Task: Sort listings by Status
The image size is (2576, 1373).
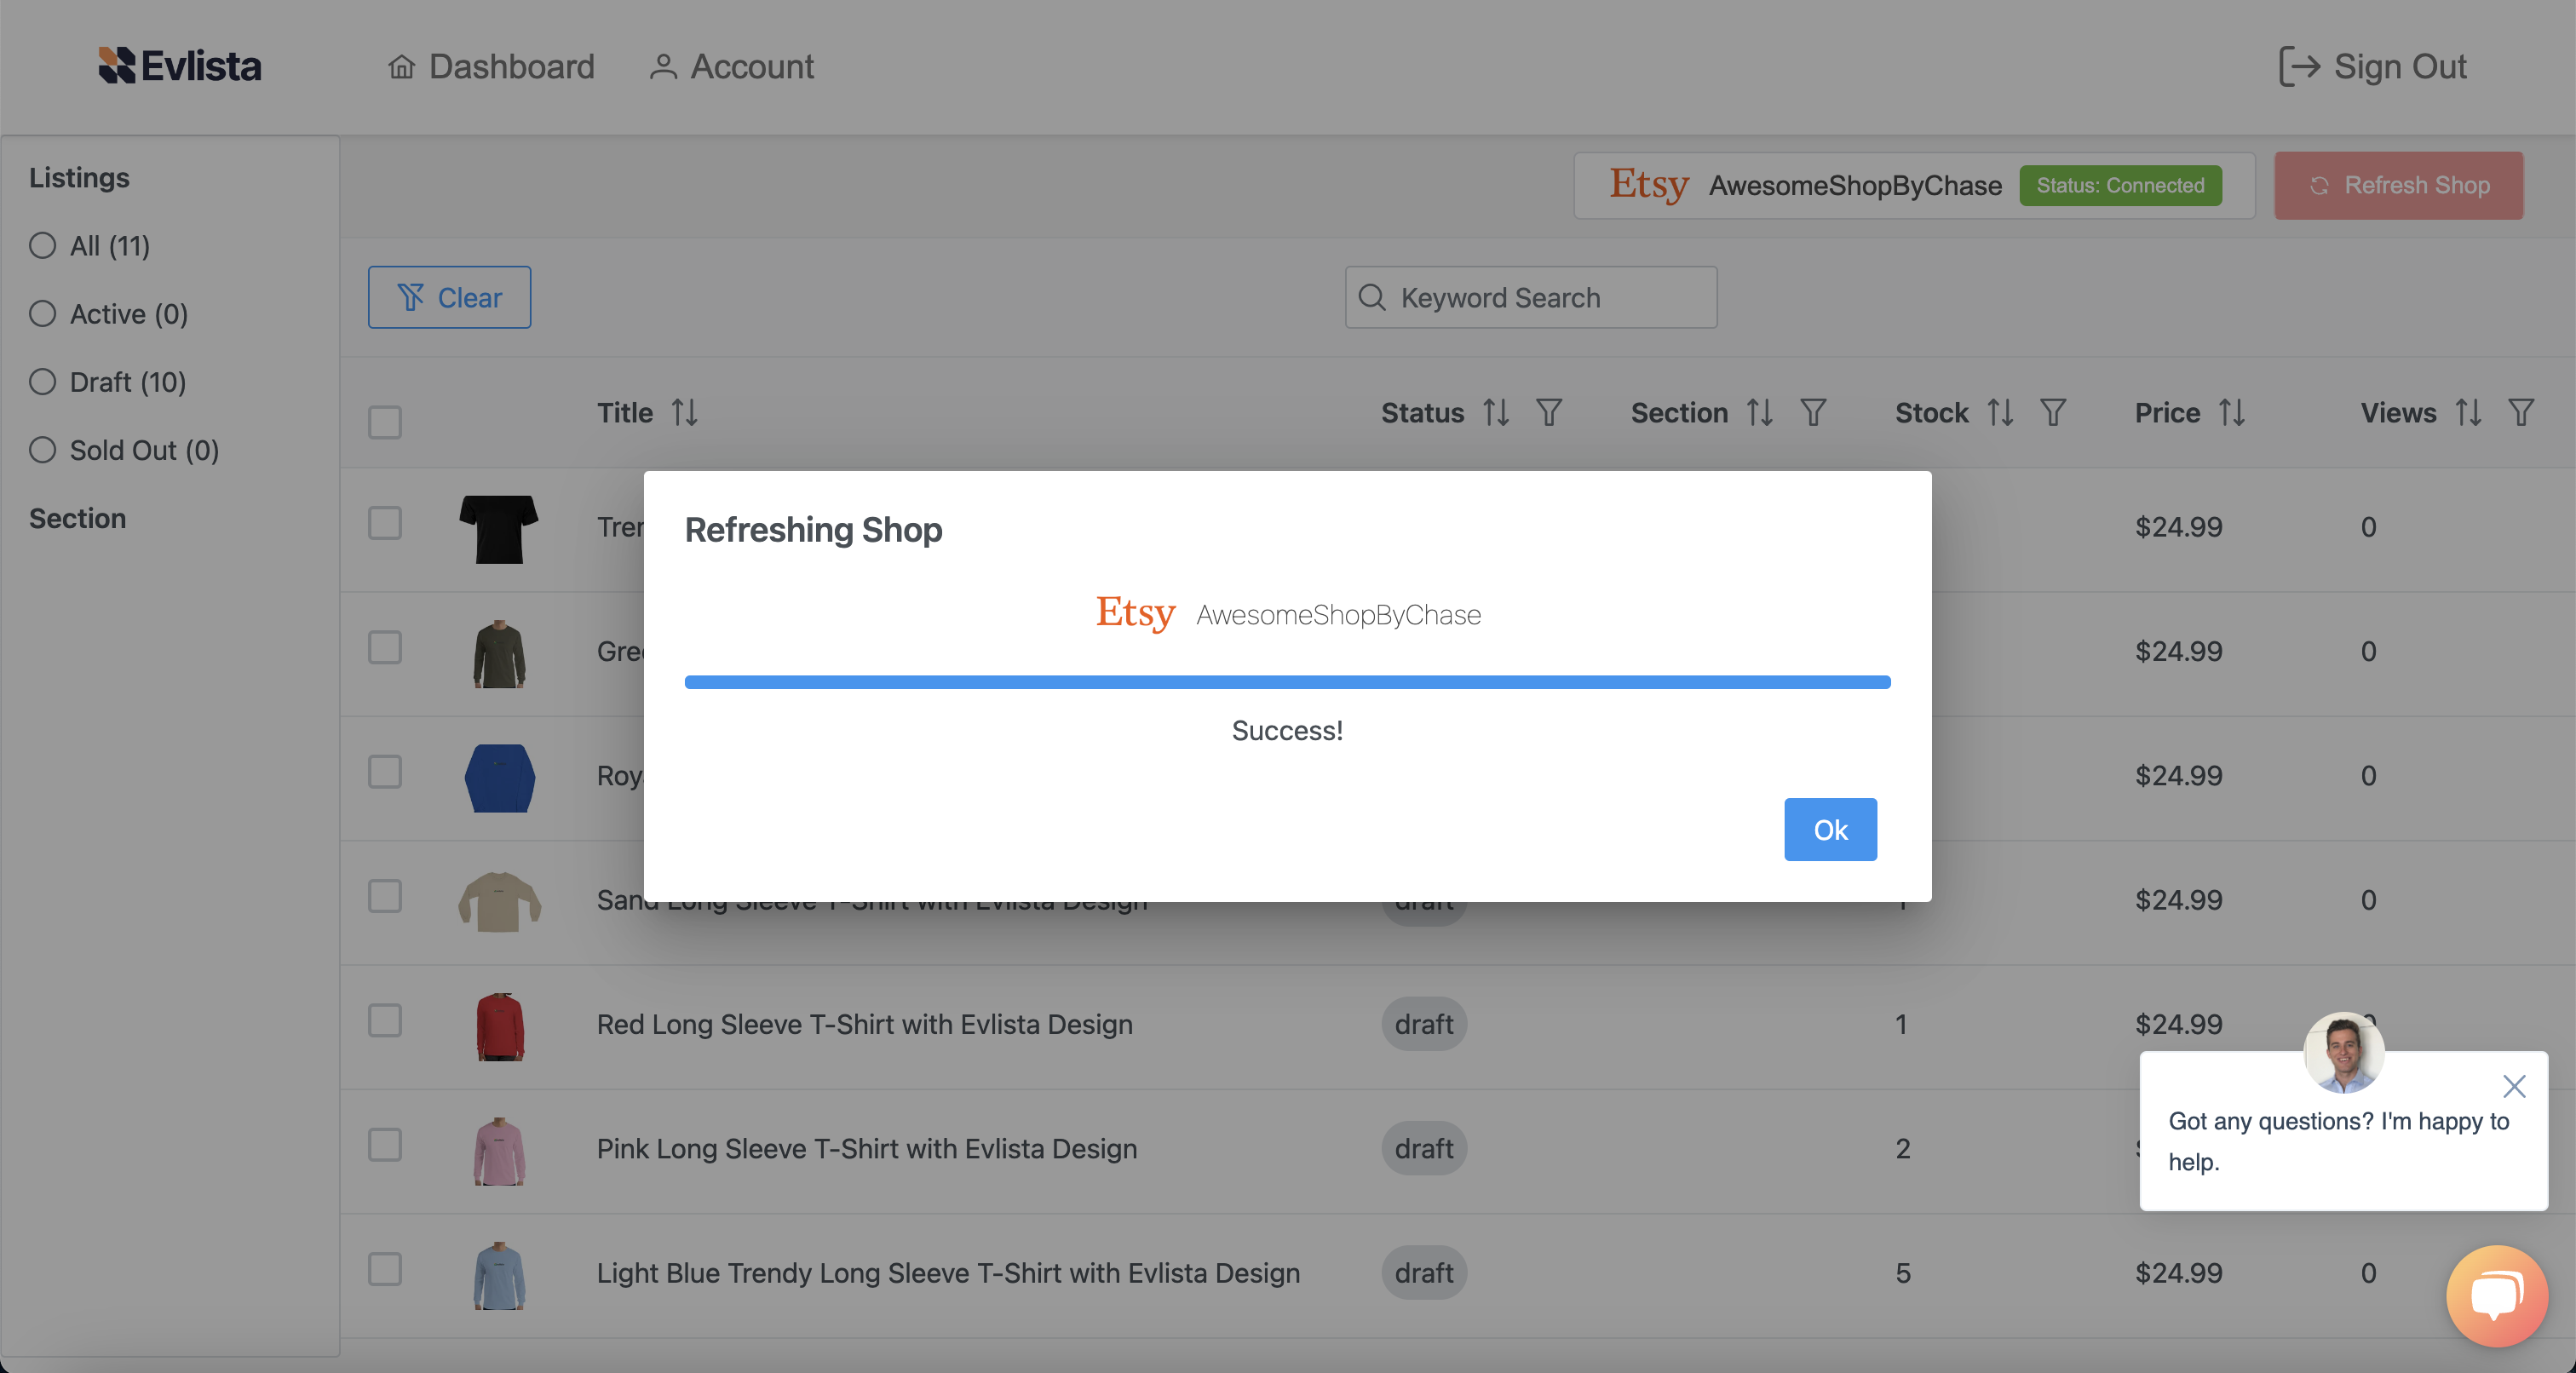Action: (1496, 412)
